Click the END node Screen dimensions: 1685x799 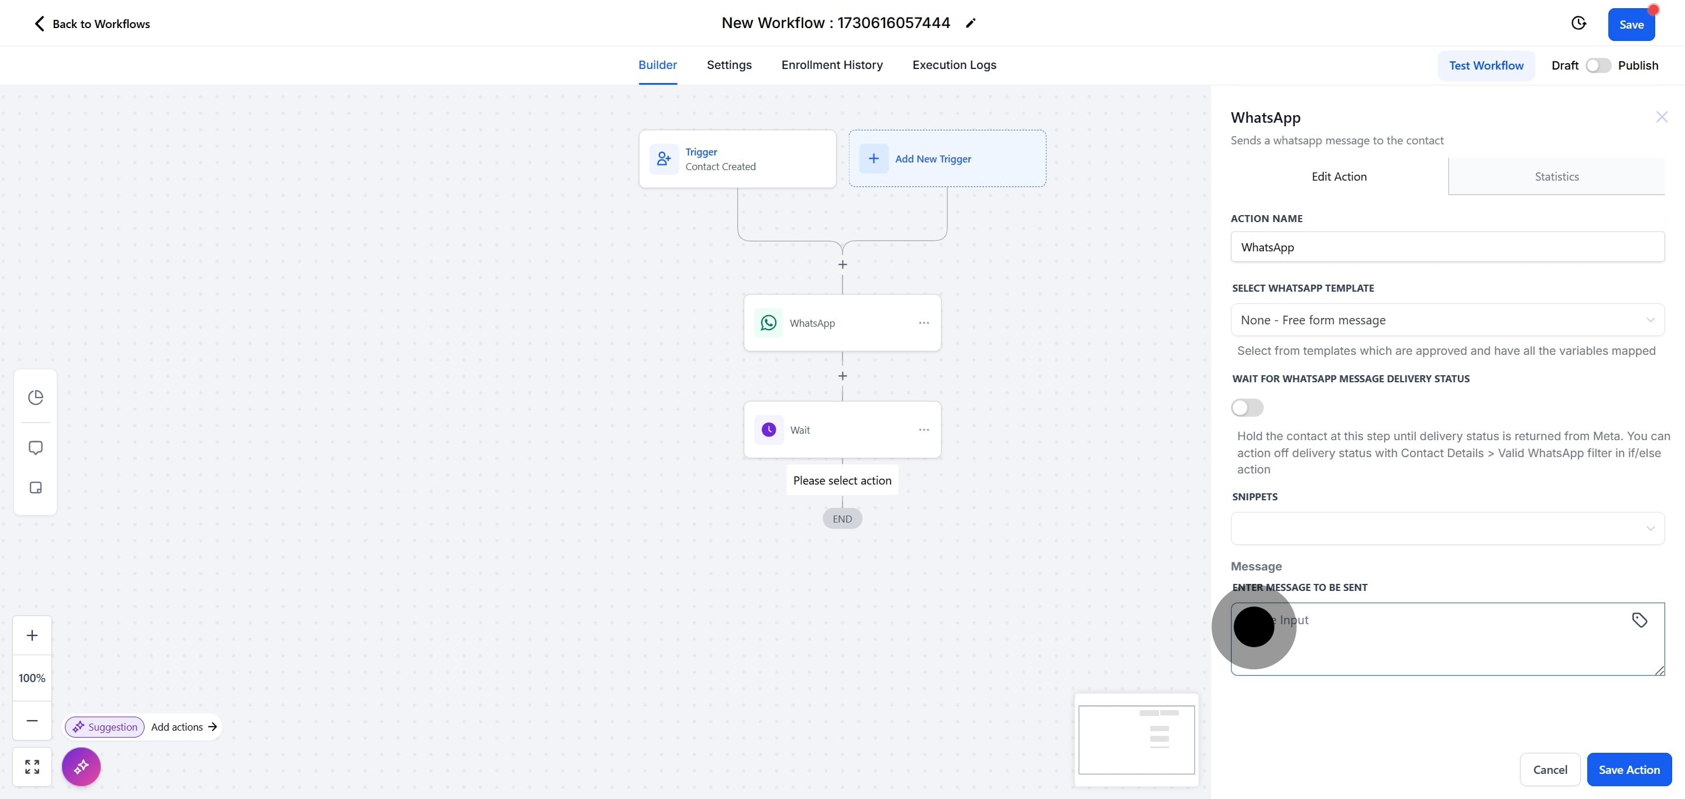click(842, 518)
